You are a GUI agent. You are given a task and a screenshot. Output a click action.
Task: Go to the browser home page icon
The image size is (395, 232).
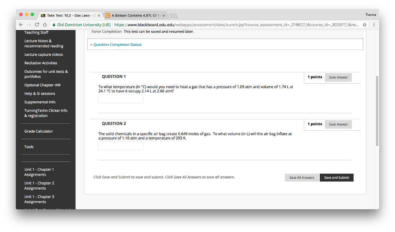pos(44,25)
